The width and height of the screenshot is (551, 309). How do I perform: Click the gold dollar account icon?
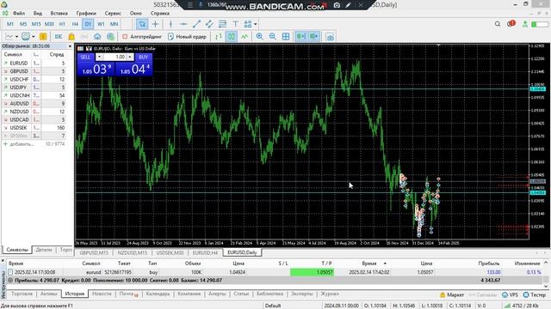tap(43, 36)
